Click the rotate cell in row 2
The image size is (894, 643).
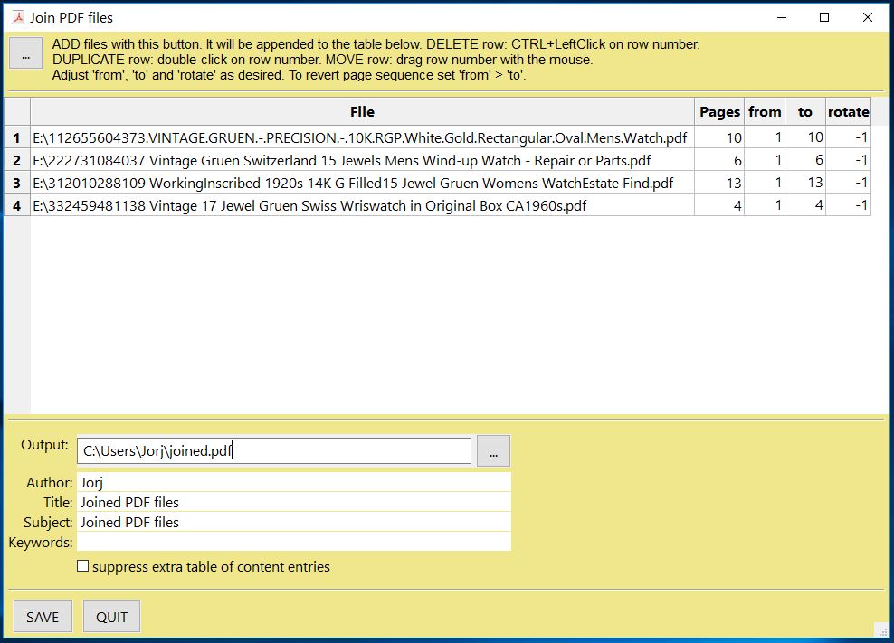pyautogui.click(x=848, y=161)
